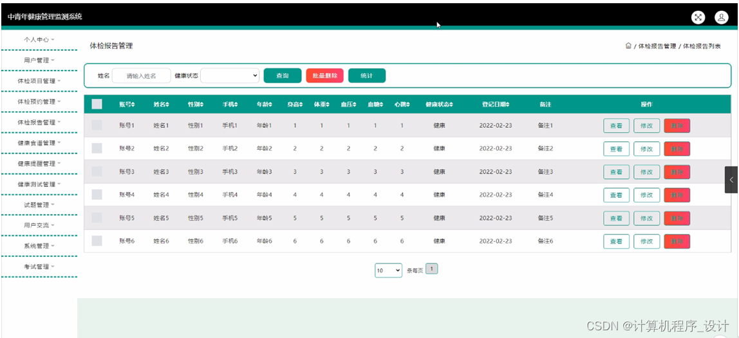The image size is (739, 338).
Task: Sort table by 血糖 column
Action: (x=376, y=105)
